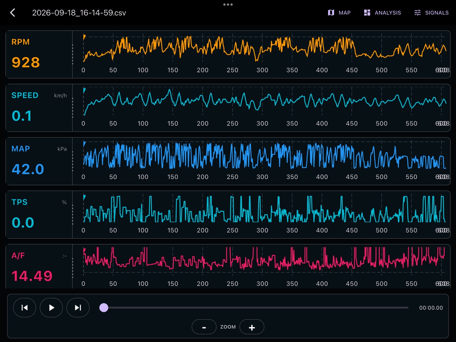Zoom in with the plus button
The image size is (456, 342).
tap(252, 327)
